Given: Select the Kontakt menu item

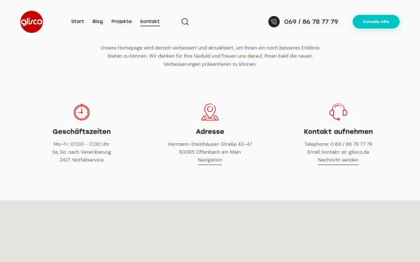Looking at the screenshot, I should pos(150,22).
